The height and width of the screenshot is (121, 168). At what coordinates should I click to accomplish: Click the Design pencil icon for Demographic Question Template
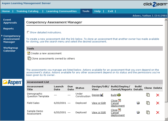click(102, 95)
